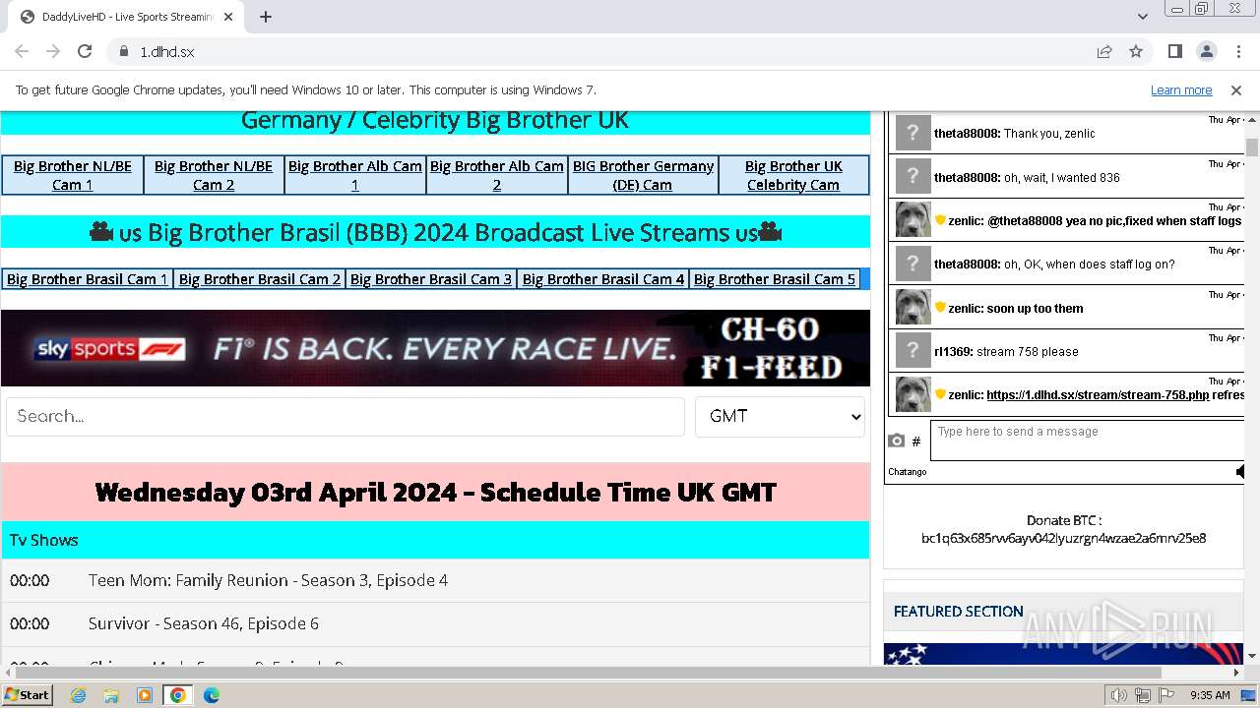Image resolution: width=1260 pixels, height=708 pixels.
Task: Open Big Brother Alb Cam 1
Action: [354, 175]
